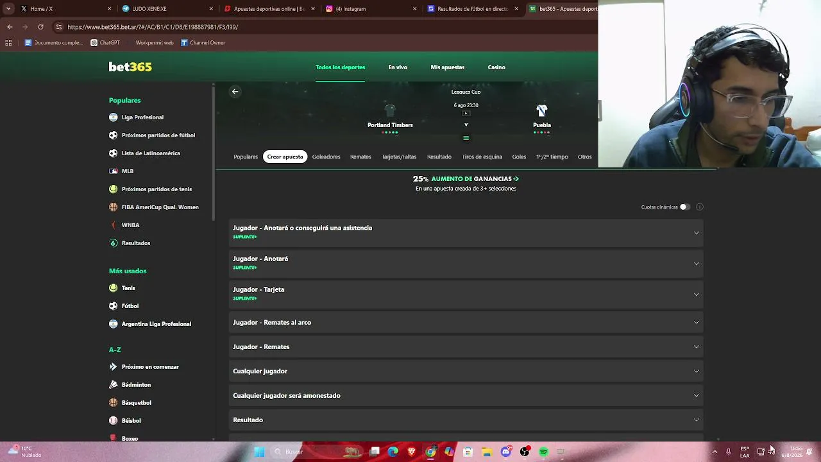Reload the page in the browser
This screenshot has height=462, width=821.
click(x=40, y=27)
